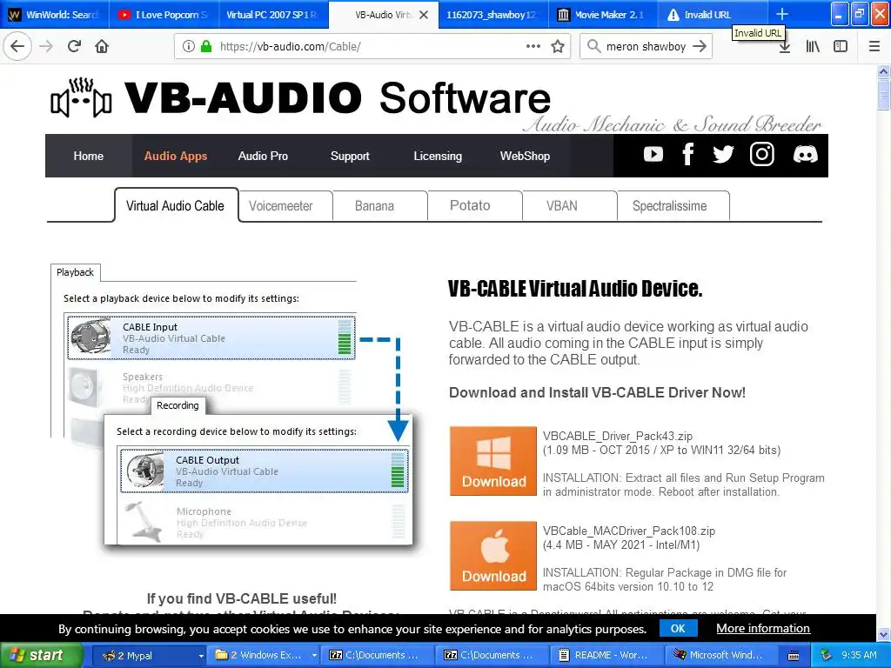Open the library bookshelf icon

pos(813,46)
